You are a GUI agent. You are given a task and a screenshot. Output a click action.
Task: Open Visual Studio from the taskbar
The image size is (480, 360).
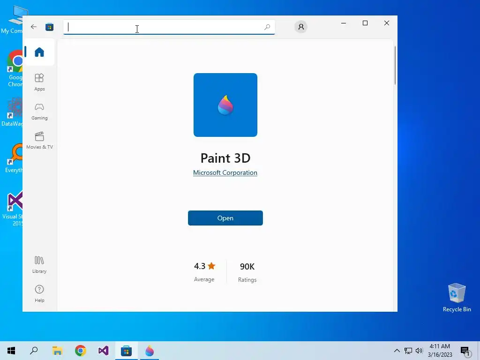tap(104, 351)
